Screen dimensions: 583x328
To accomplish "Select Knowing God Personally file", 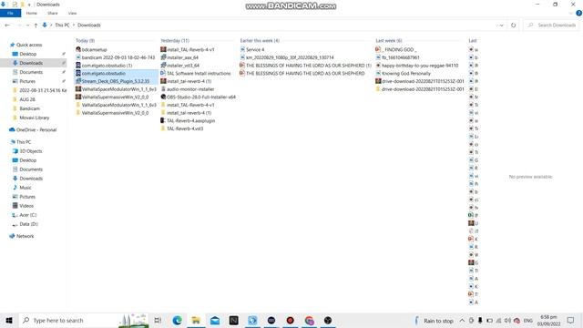I will point(406,73).
